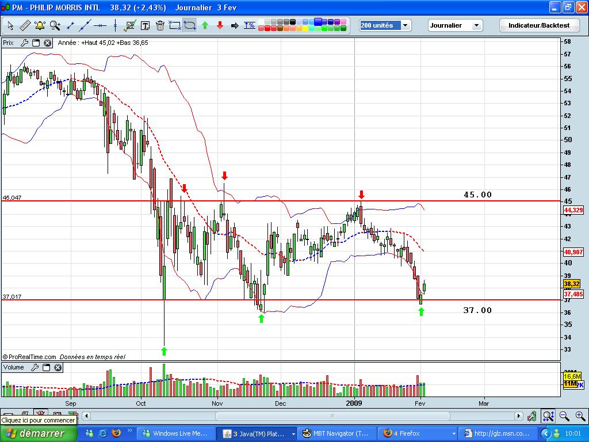589x442 pixels.
Task: Select the ellipse drawing tool
Action: (x=190, y=25)
